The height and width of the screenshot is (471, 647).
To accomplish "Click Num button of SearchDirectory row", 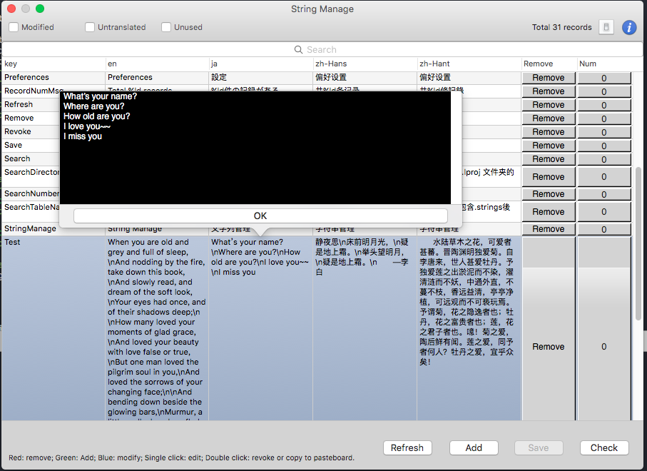I will click(x=604, y=177).
